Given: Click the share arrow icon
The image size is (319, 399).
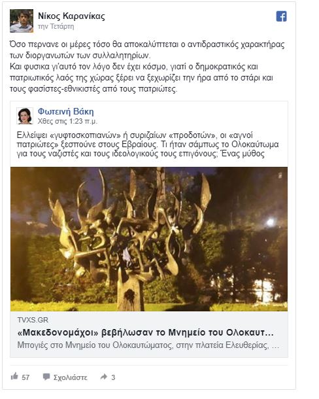Looking at the screenshot, I should click(104, 377).
